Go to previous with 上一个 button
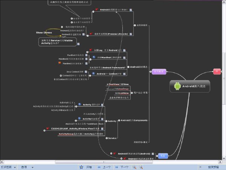 pos(104,167)
